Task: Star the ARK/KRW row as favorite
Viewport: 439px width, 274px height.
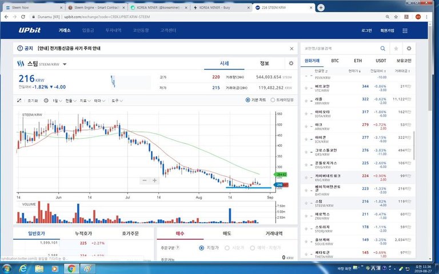Action: pyautogui.click(x=306, y=126)
